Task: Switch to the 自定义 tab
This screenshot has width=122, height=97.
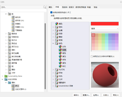Action: click(x=71, y=7)
